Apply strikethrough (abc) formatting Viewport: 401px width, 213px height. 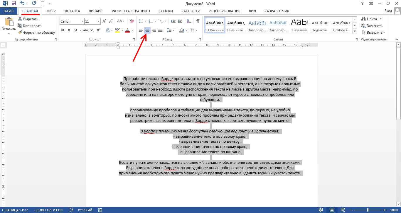pyautogui.click(x=86, y=30)
